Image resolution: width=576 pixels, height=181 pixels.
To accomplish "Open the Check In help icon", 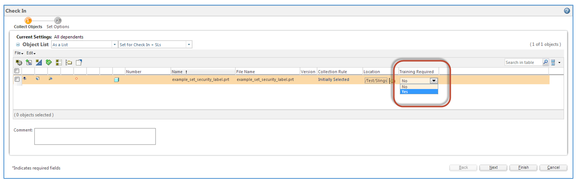I will 567,11.
